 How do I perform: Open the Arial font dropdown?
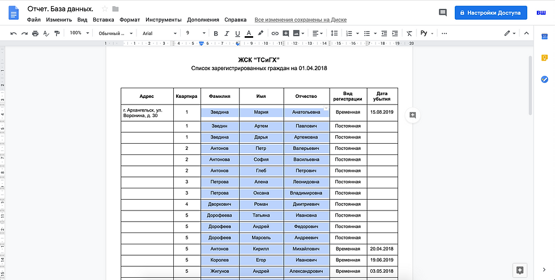(159, 33)
